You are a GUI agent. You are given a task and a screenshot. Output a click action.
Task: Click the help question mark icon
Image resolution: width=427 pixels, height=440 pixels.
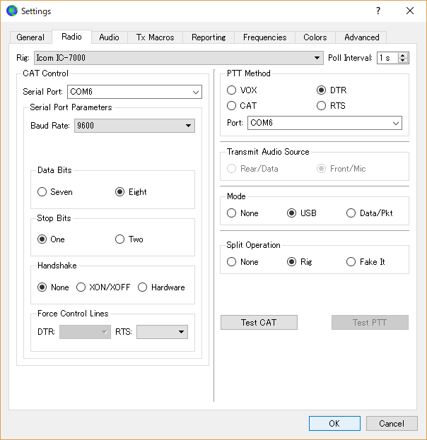click(378, 11)
